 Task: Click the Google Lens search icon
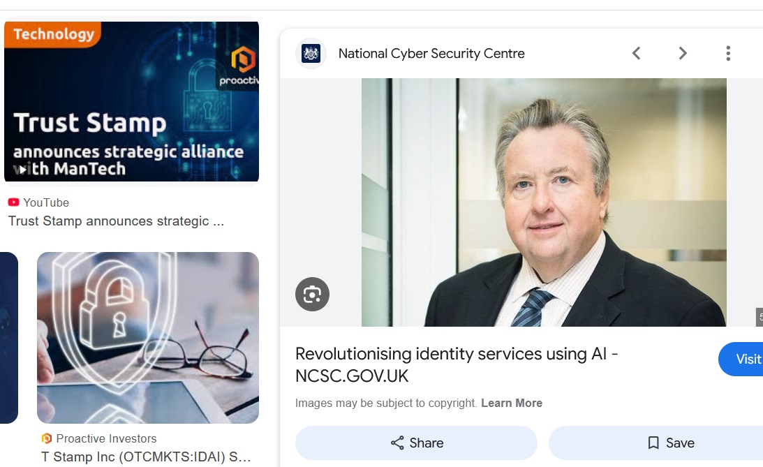pyautogui.click(x=313, y=295)
